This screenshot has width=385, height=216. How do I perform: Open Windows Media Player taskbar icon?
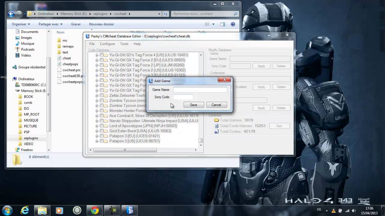point(59,210)
